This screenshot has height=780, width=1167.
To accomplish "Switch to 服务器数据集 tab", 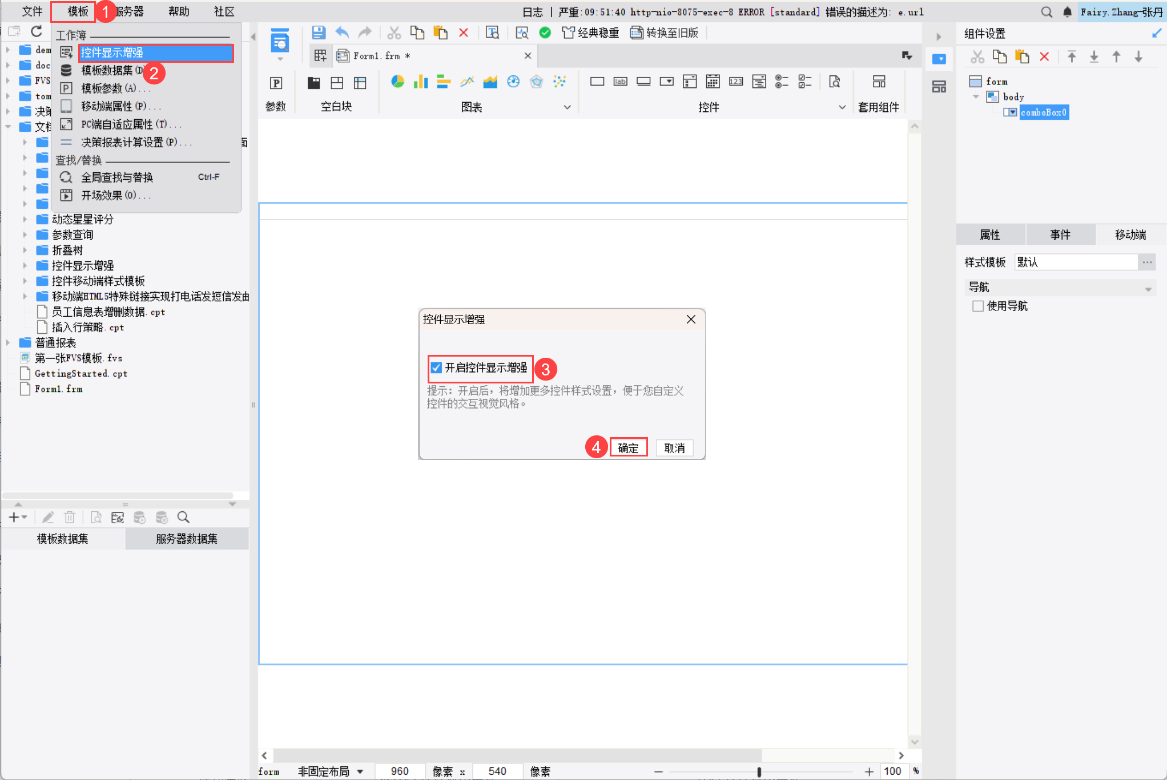I will [186, 539].
